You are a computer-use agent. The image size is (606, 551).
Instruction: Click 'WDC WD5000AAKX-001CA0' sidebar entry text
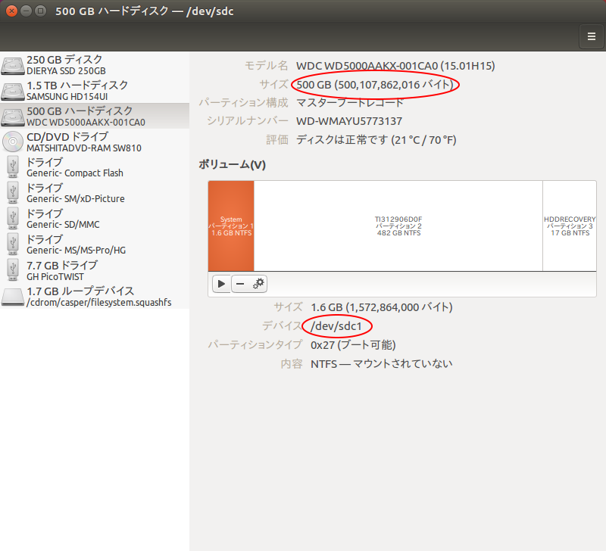pos(86,123)
